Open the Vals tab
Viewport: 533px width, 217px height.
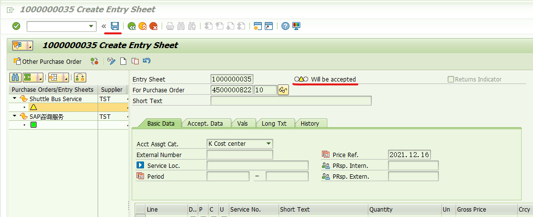pos(243,124)
